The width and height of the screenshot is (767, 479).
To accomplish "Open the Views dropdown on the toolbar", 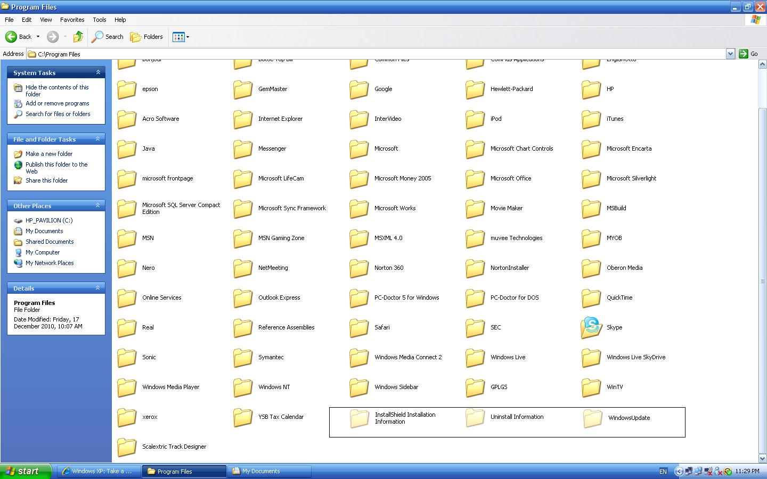I will tap(181, 37).
